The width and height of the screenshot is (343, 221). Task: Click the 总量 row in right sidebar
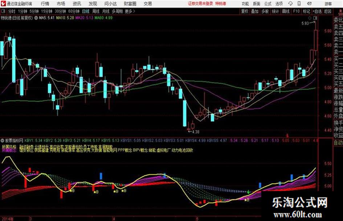pyautogui.click(x=338, y=110)
